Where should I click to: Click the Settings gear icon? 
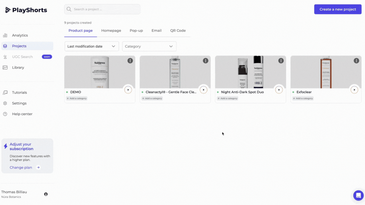point(5,103)
